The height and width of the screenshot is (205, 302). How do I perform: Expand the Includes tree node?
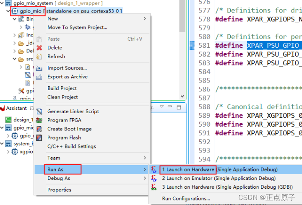(14, 35)
